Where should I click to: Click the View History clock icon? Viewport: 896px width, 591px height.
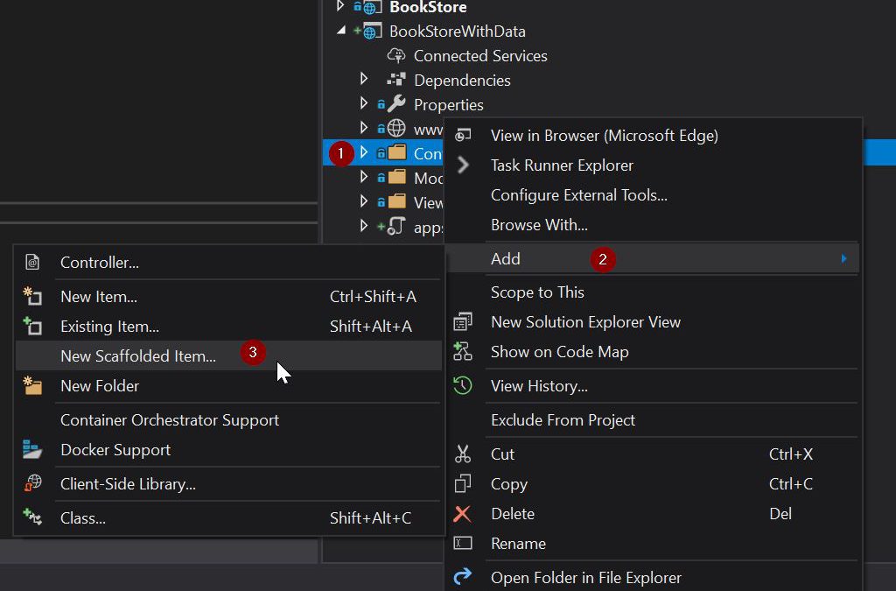tap(463, 386)
